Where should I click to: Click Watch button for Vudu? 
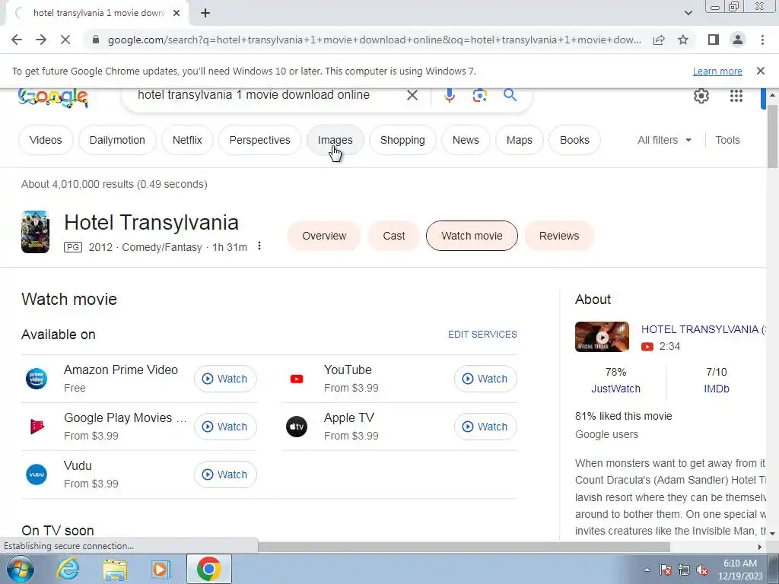pos(225,474)
